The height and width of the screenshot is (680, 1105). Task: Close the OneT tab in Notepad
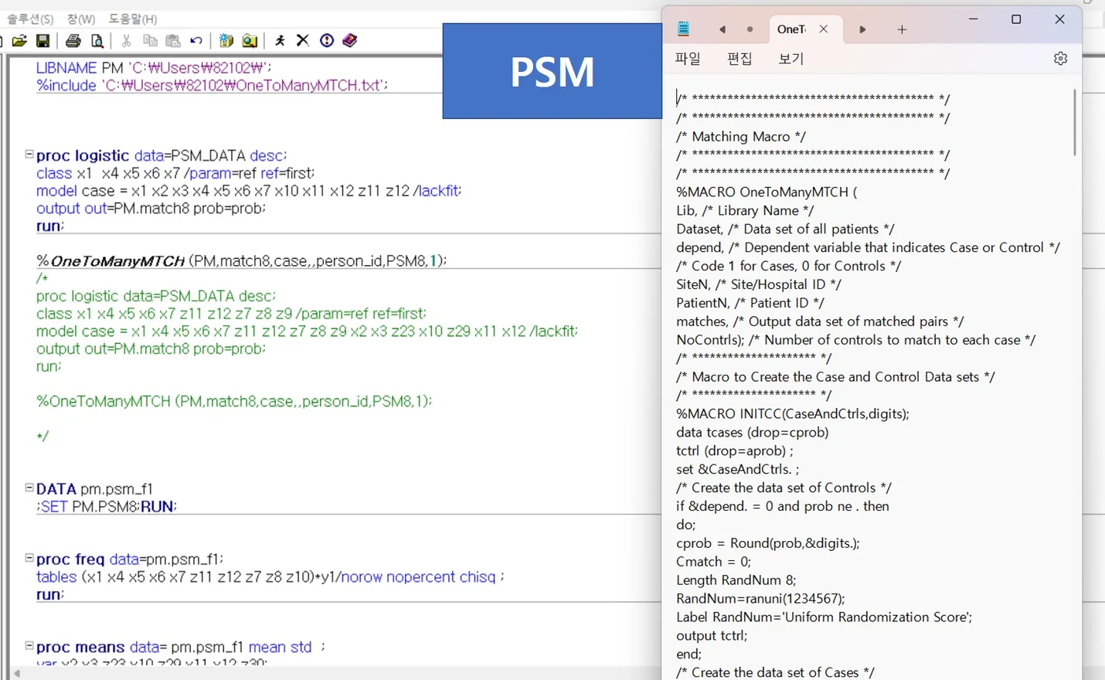point(824,29)
